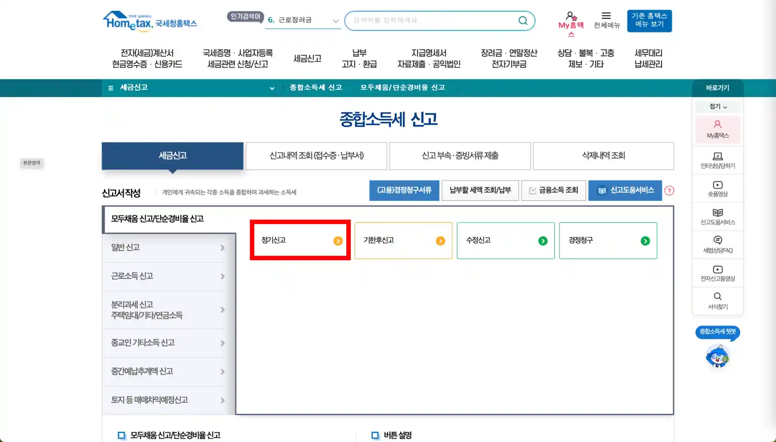Open My홈택스 from the right sidebar
The image size is (776, 442).
[717, 130]
